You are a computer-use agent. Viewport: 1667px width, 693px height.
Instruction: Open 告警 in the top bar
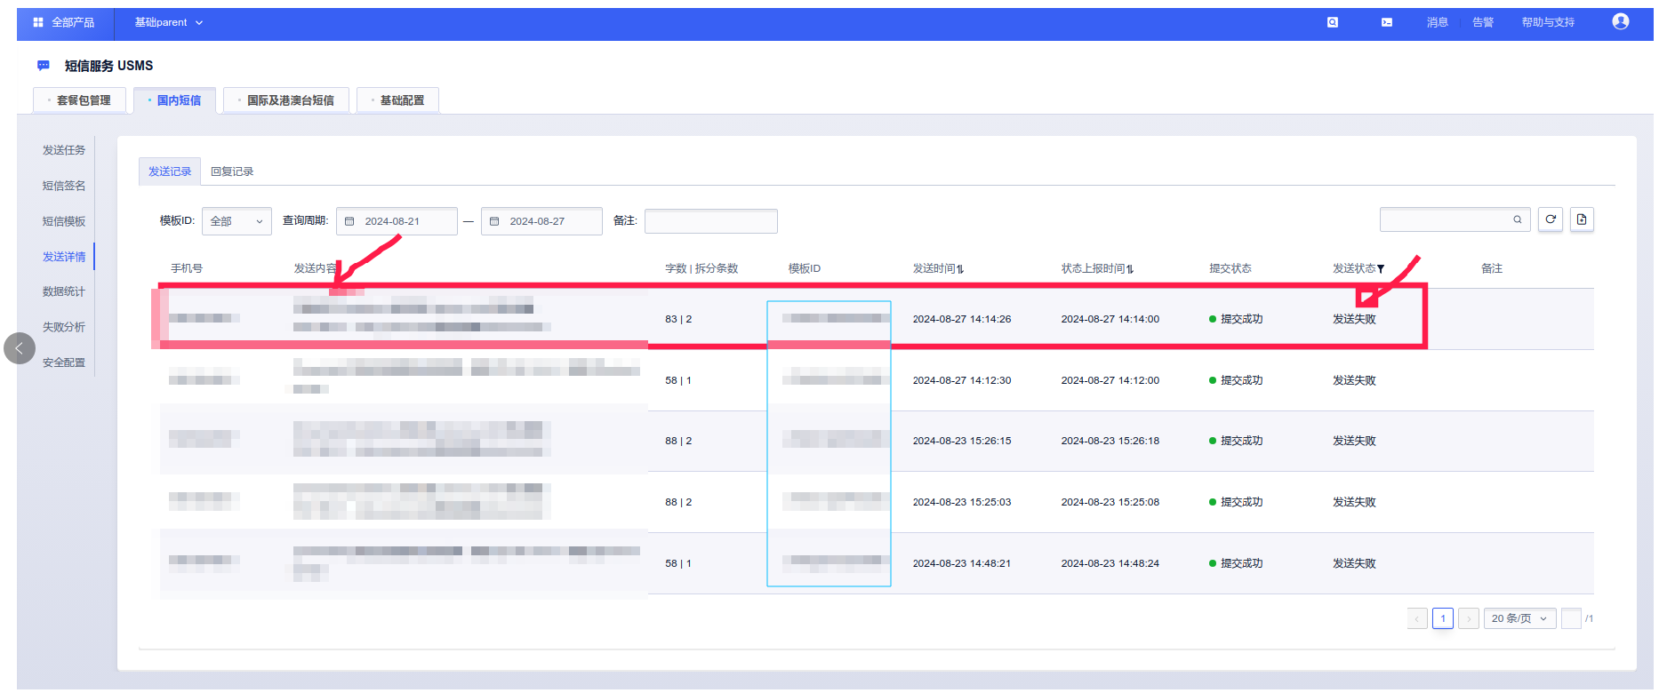tap(1483, 22)
